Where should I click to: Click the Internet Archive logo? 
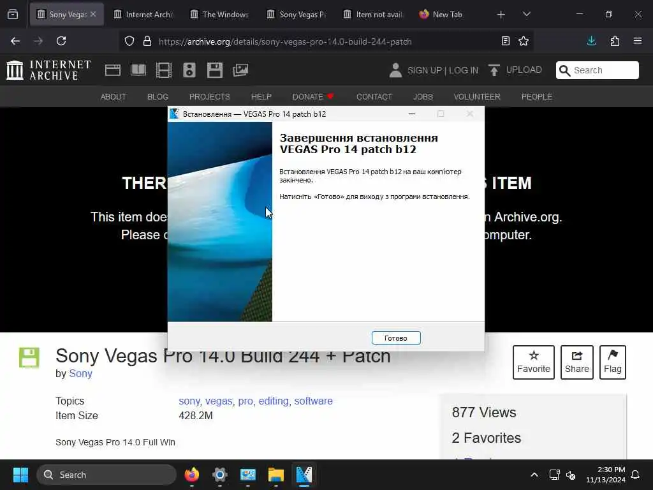[x=48, y=70]
